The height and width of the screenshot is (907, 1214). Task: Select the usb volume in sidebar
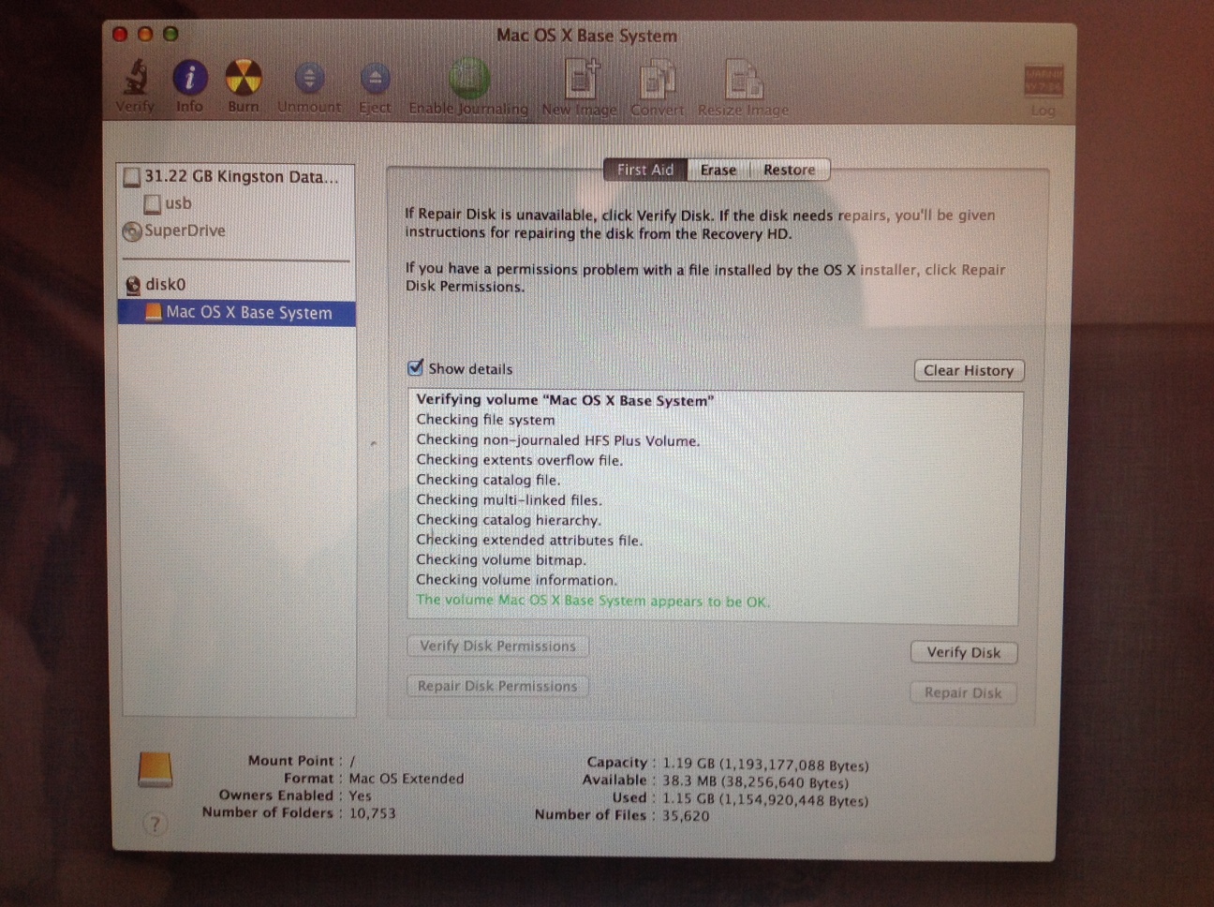(x=168, y=203)
